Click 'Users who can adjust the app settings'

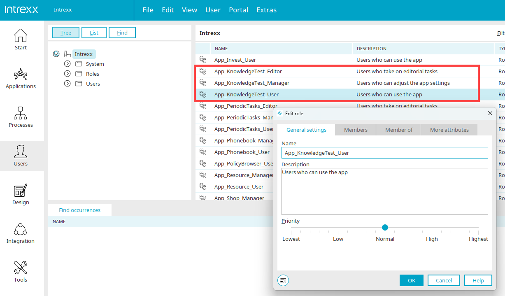(403, 83)
